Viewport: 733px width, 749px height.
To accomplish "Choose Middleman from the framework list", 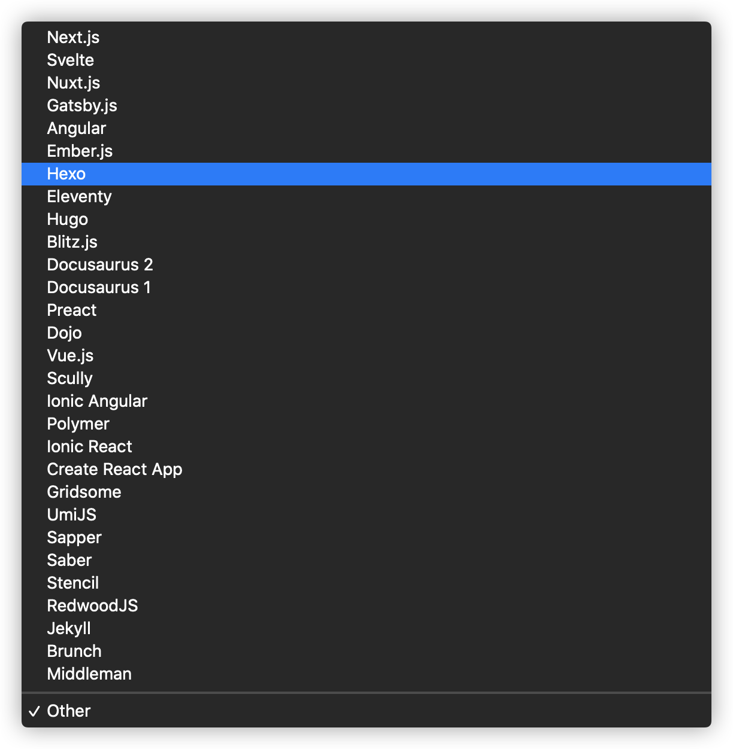I will click(x=89, y=674).
